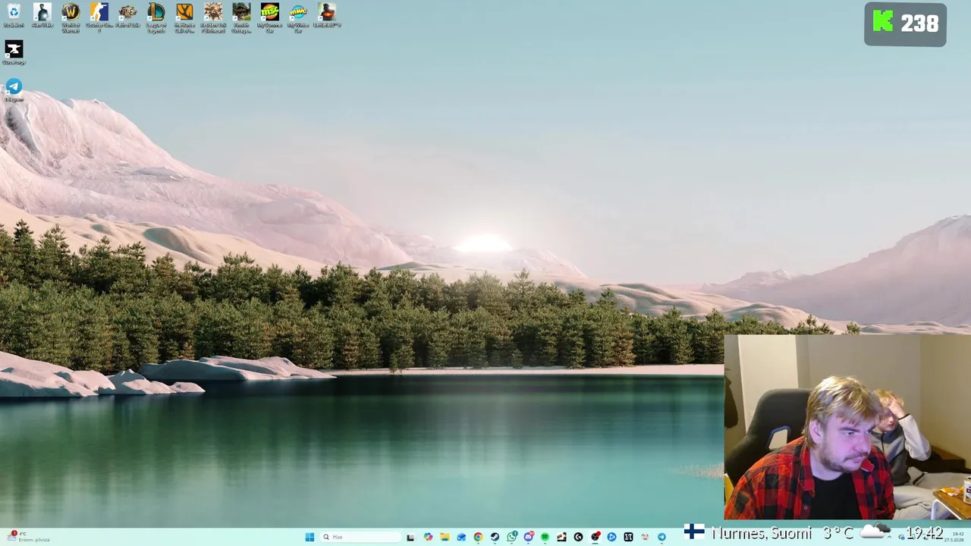
Task: Select the CurseForge desktop shortcut
Action: 14,52
